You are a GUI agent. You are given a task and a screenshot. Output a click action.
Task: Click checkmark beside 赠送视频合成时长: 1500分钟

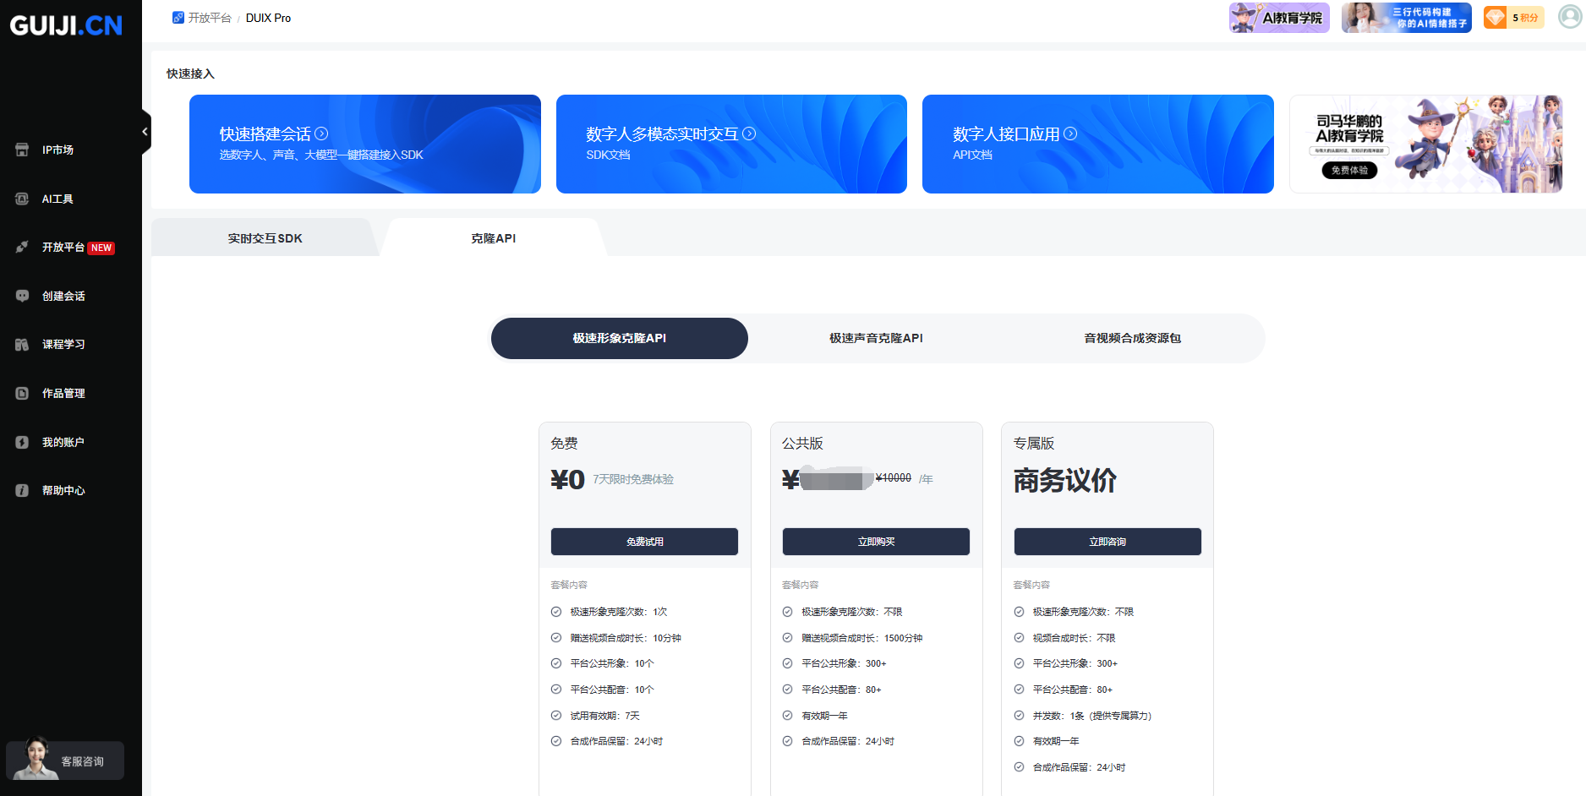point(787,638)
